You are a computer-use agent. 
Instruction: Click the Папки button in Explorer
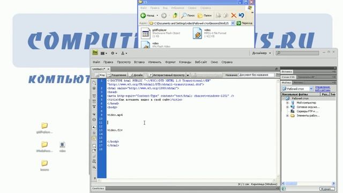tap(205, 16)
